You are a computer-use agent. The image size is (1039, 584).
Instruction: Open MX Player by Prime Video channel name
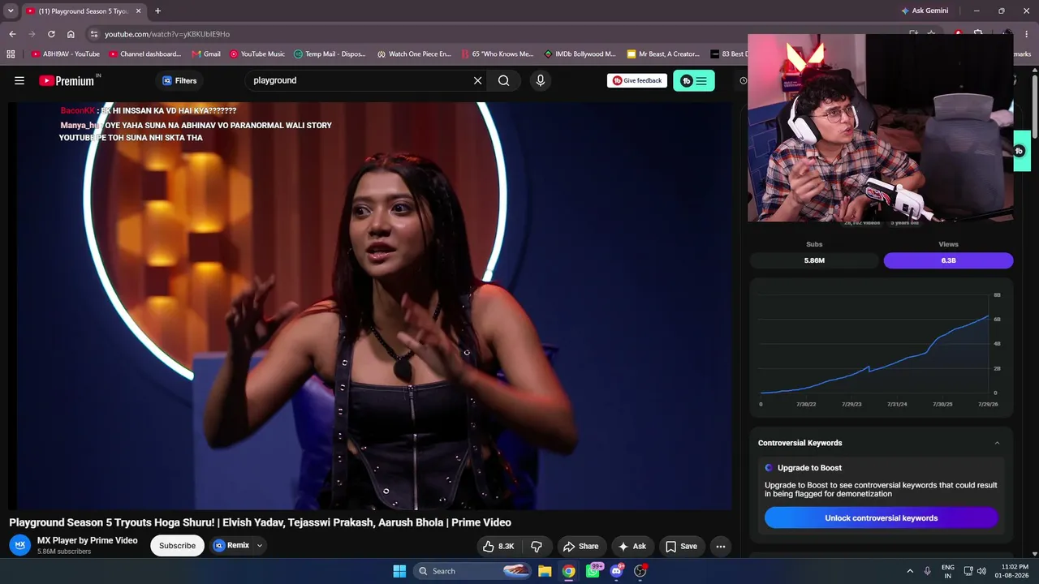point(88,540)
